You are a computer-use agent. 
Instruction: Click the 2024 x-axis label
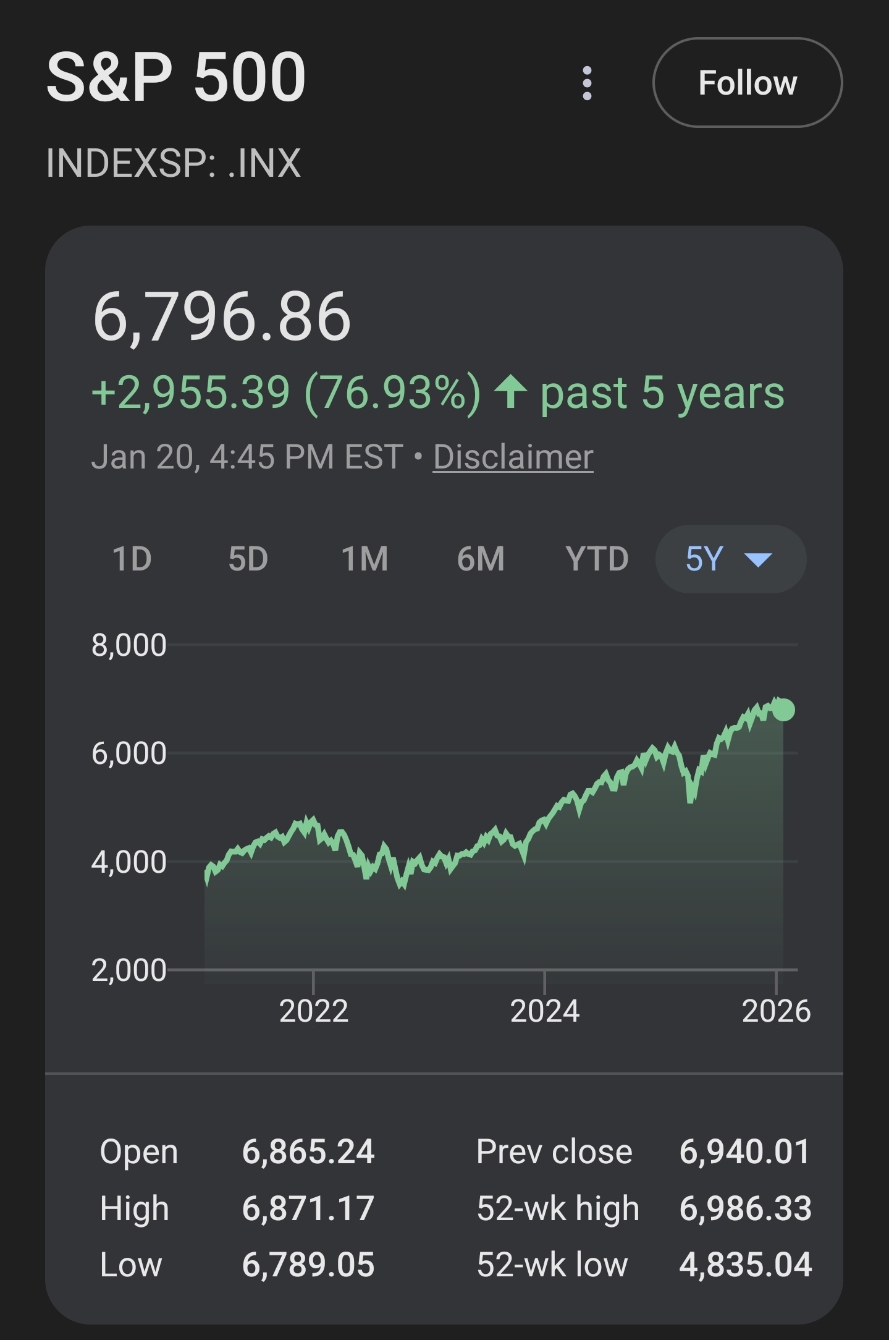(x=545, y=1011)
